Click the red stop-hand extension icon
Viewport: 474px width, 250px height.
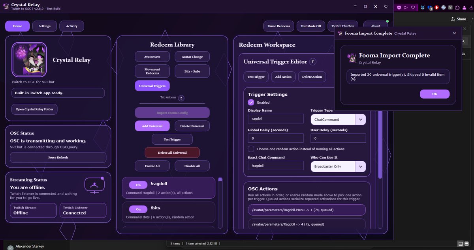click(437, 7)
